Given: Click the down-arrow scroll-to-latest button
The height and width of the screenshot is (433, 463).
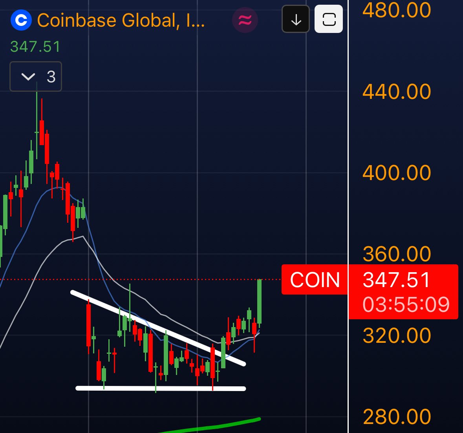Looking at the screenshot, I should coord(296,19).
